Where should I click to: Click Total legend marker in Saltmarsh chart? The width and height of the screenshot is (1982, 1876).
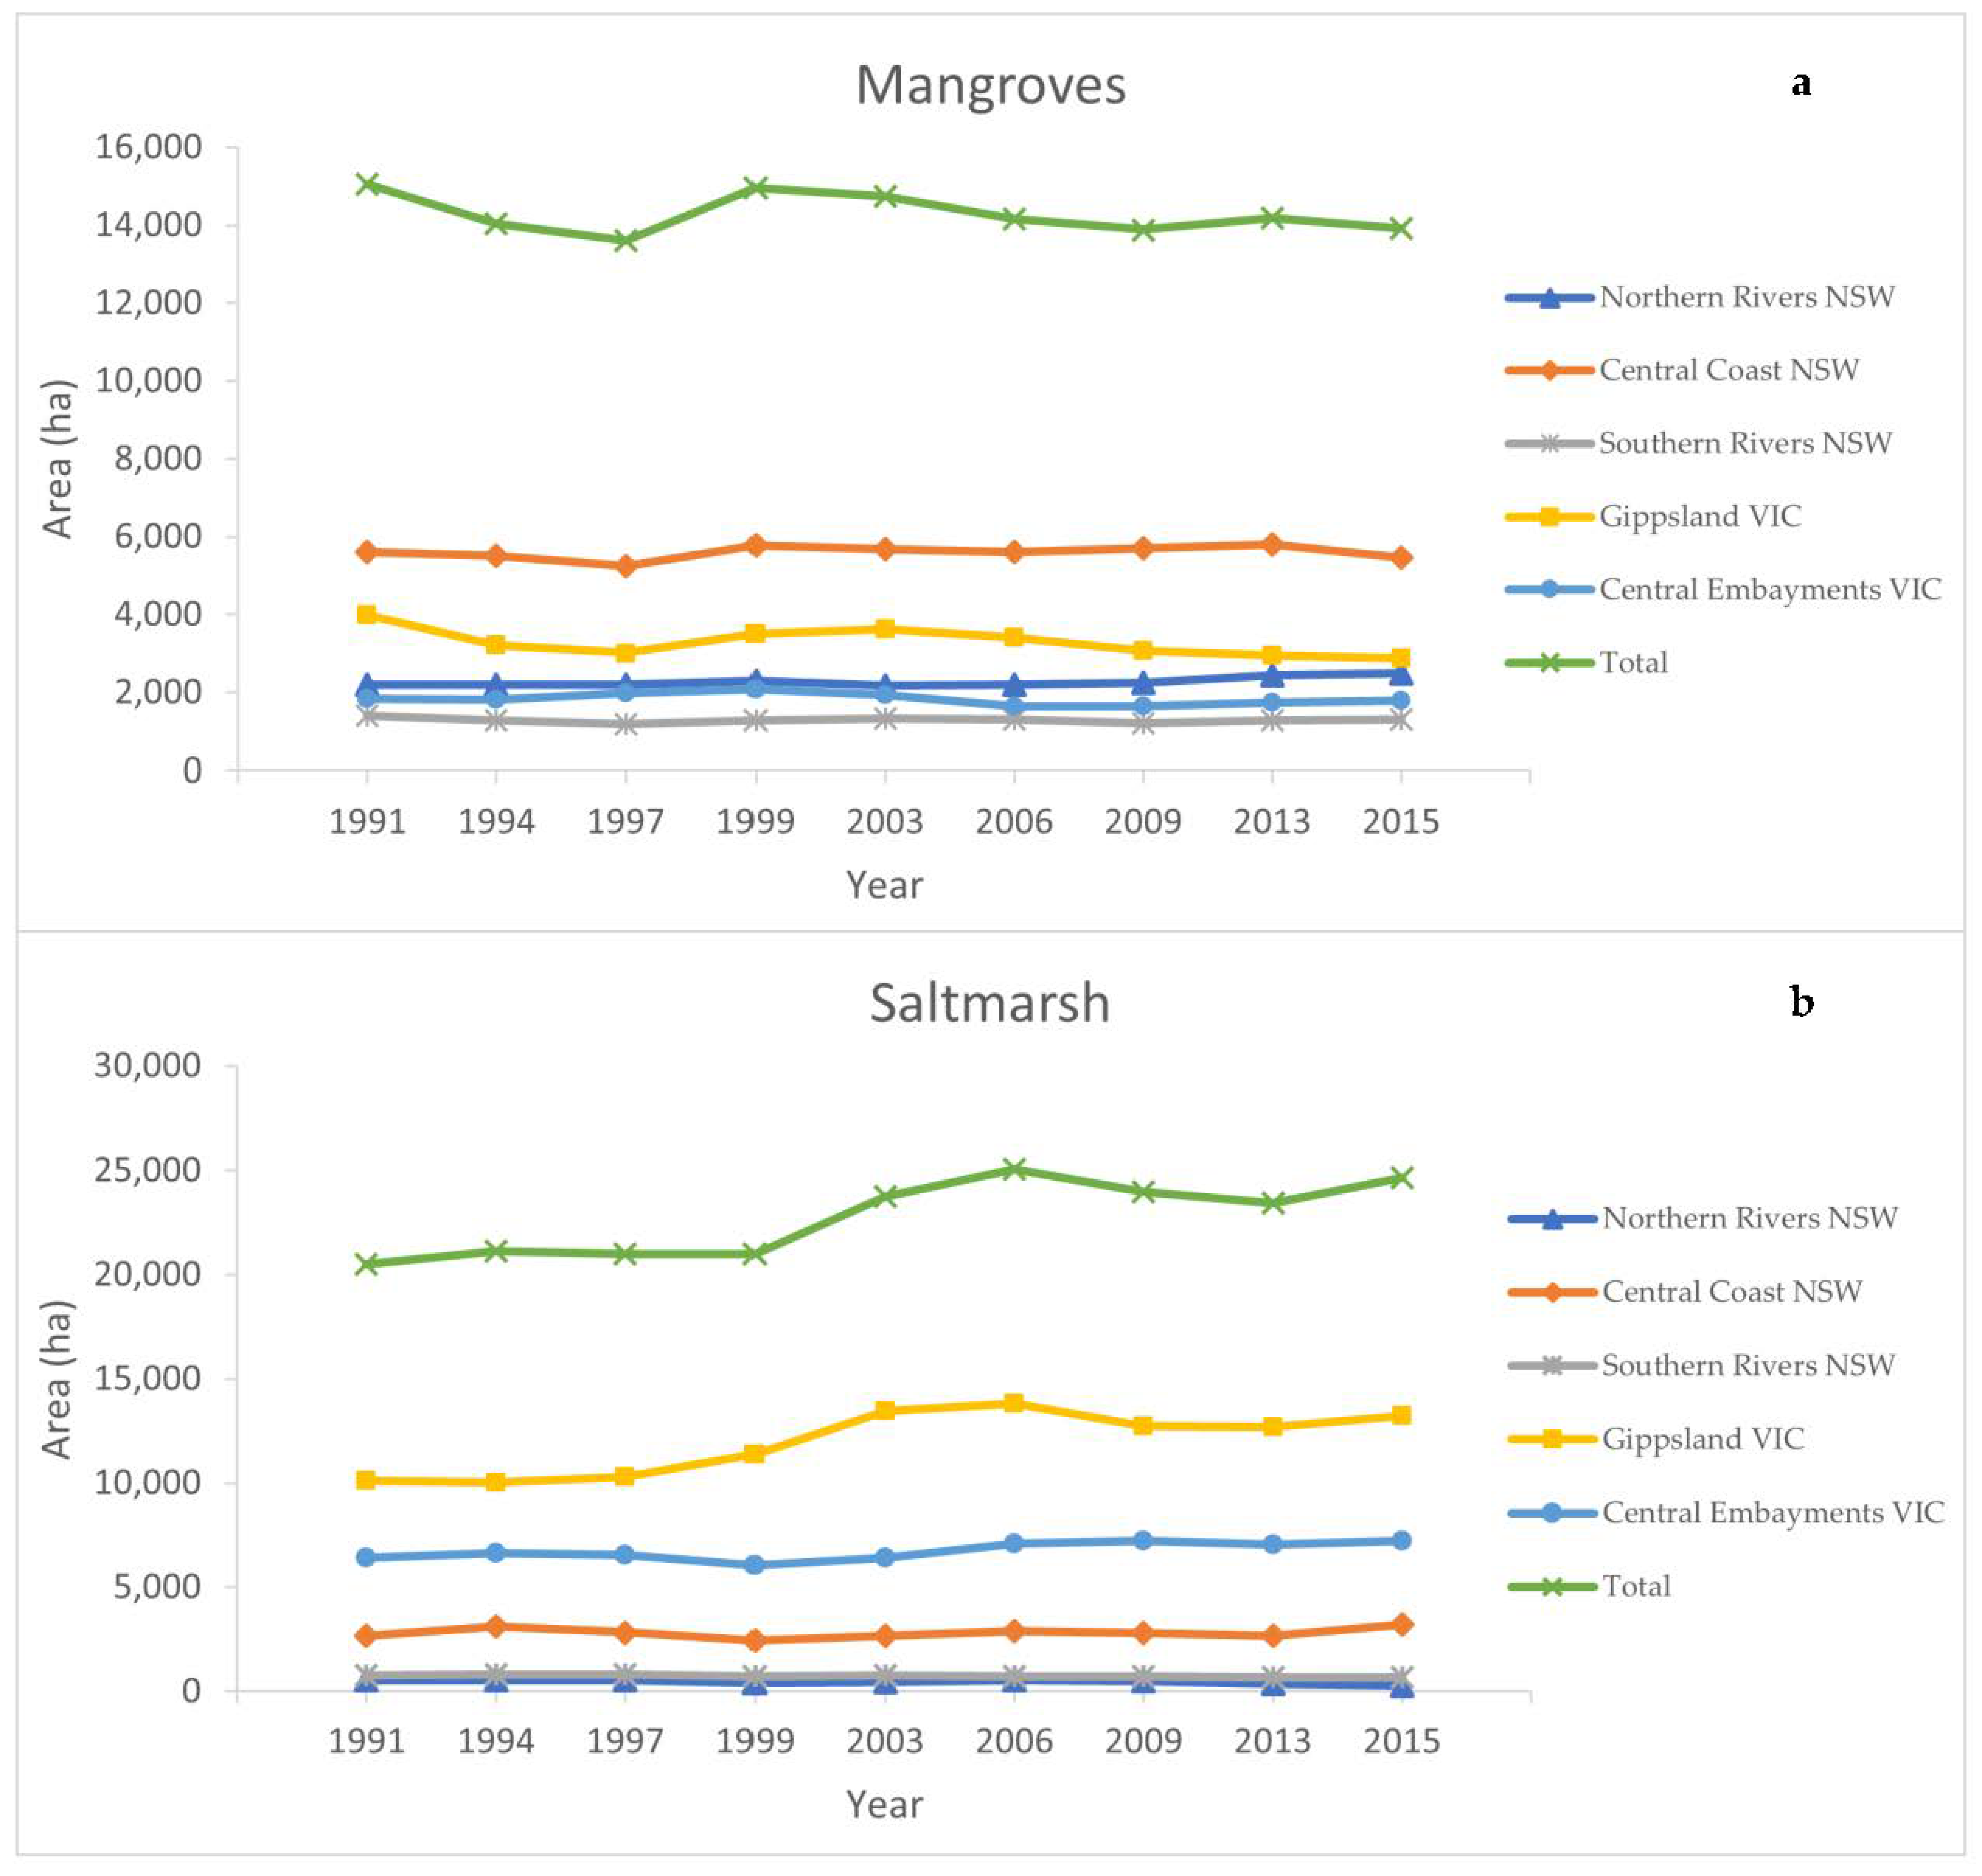tap(1551, 1587)
